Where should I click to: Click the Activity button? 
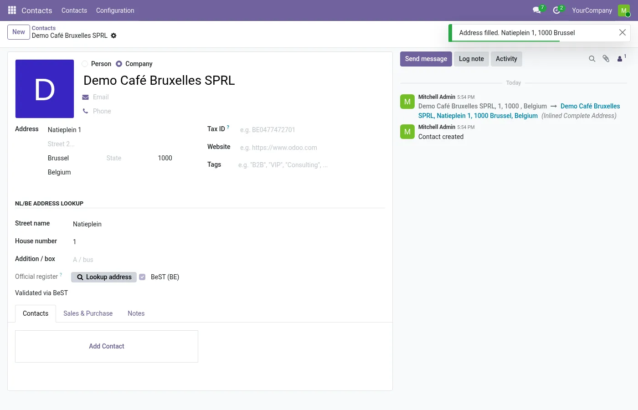pyautogui.click(x=506, y=59)
